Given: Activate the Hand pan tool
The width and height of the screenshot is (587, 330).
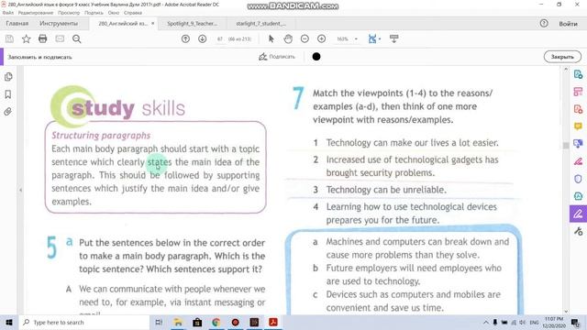Looking at the screenshot, I should pos(288,38).
